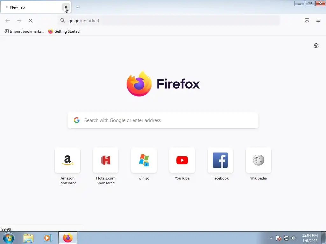Open a new tab with plus button
326x244 pixels.
pyautogui.click(x=78, y=7)
